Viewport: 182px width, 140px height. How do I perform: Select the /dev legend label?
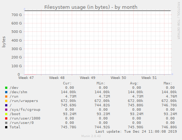(14, 88)
